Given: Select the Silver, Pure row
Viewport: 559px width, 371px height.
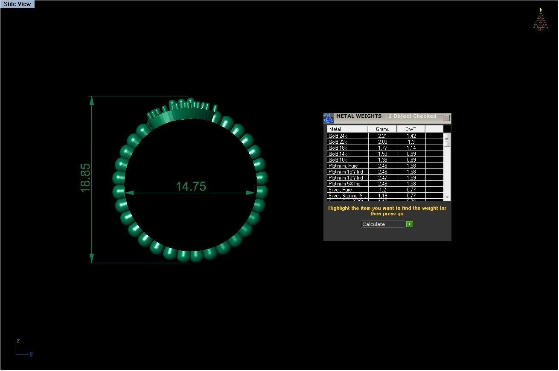Looking at the screenshot, I should click(385, 190).
